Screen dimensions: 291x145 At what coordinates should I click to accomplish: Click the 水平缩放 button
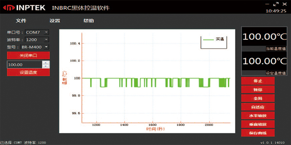tap(258, 116)
